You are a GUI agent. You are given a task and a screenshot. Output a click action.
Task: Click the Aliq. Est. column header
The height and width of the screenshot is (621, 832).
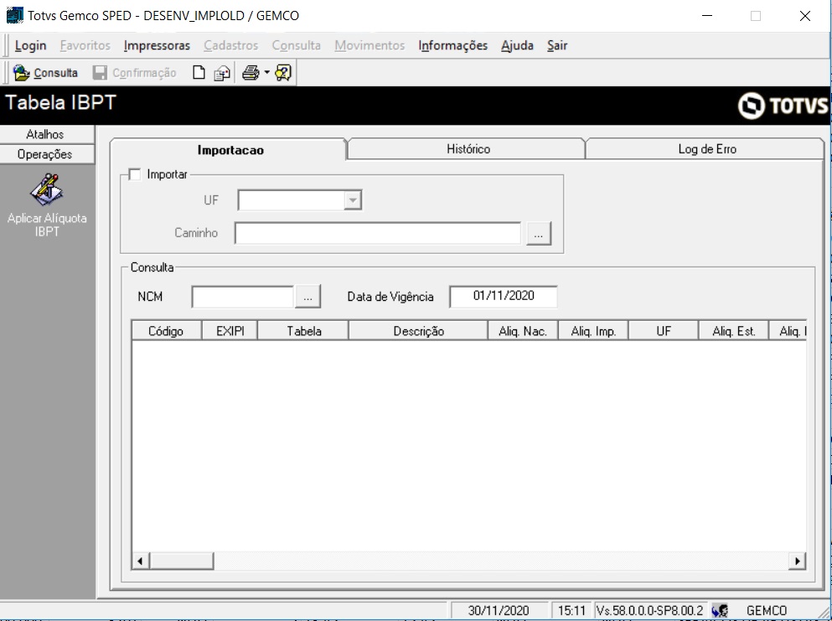734,331
